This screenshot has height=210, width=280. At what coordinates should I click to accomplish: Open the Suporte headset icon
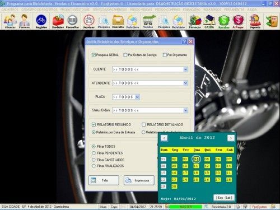pos(255,21)
